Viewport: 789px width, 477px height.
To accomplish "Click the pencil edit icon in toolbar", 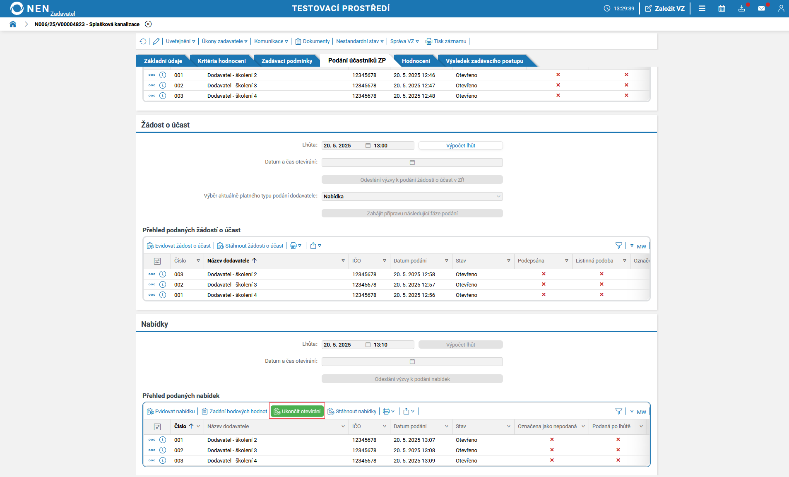I will pyautogui.click(x=156, y=41).
